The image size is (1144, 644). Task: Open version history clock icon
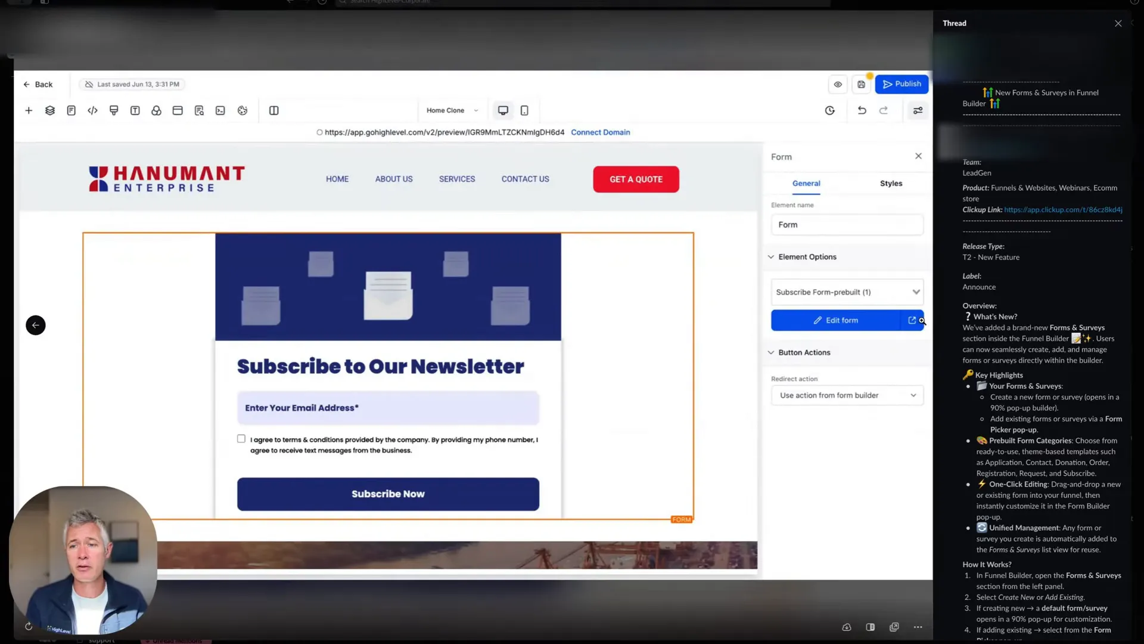(x=830, y=110)
